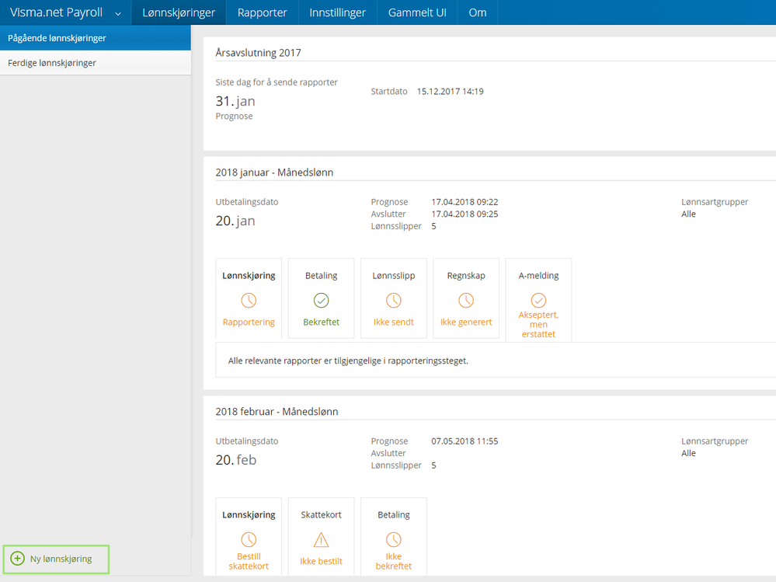Click the clock icon under Regnskap
Screen dimensions: 776x582
(466, 301)
